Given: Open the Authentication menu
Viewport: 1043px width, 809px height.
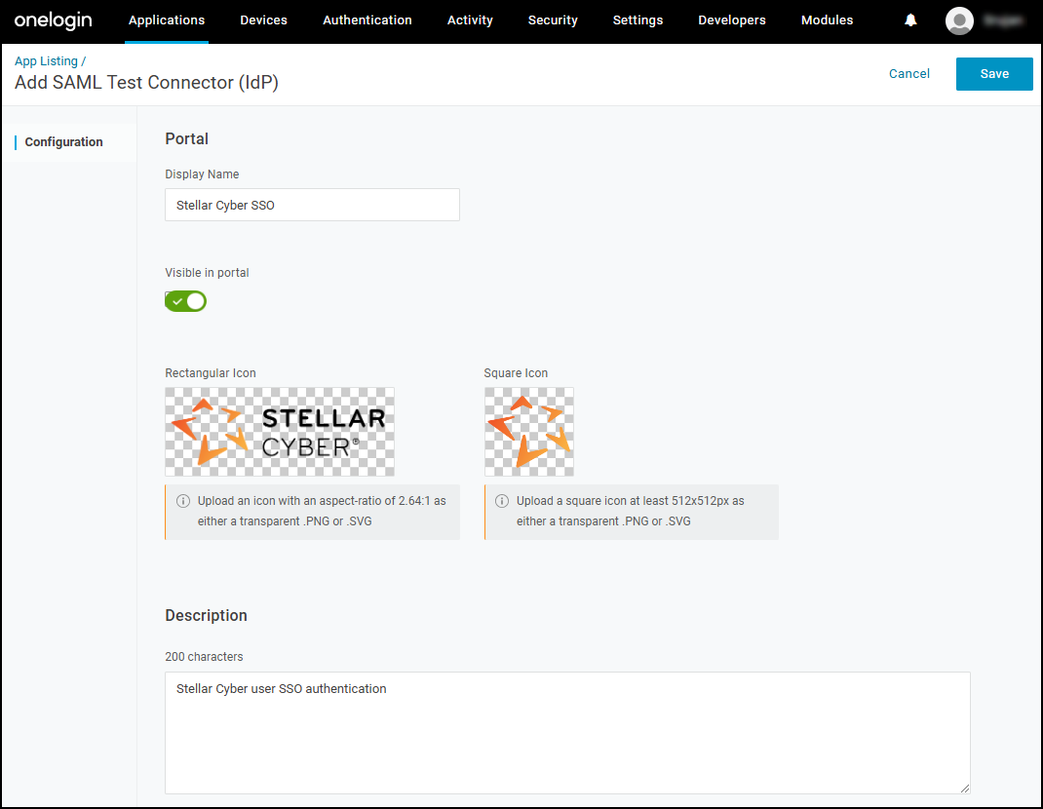Looking at the screenshot, I should point(367,19).
